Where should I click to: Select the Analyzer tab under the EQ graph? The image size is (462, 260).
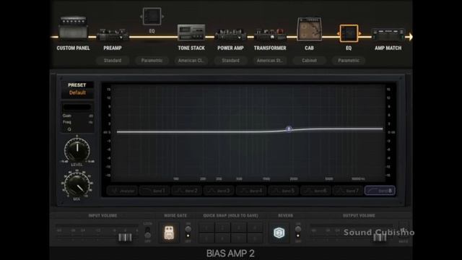[x=122, y=191]
